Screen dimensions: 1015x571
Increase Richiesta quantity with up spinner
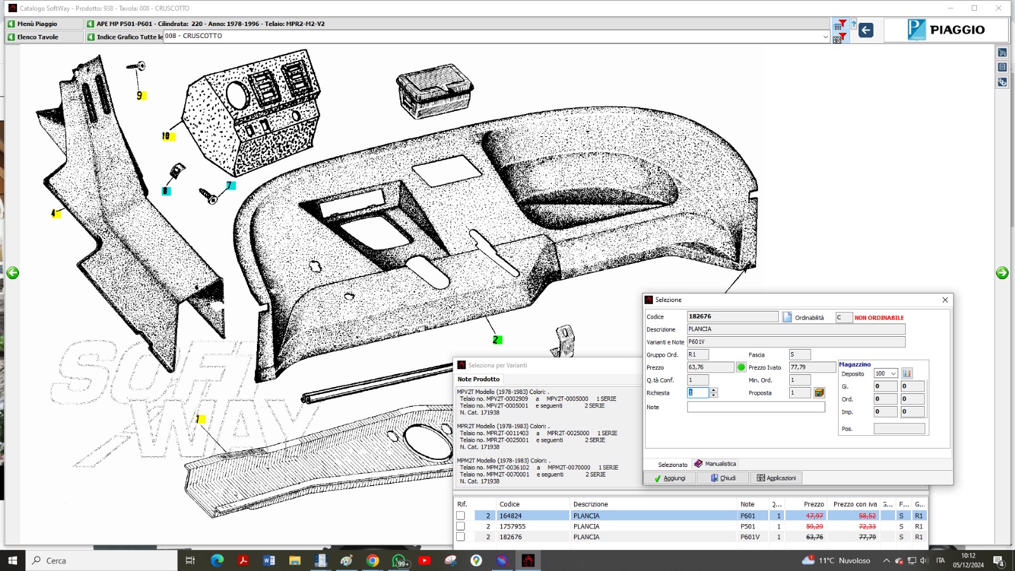tap(714, 390)
